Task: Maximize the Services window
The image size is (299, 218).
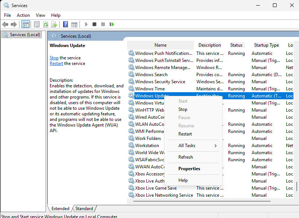Action: (x=275, y=5)
